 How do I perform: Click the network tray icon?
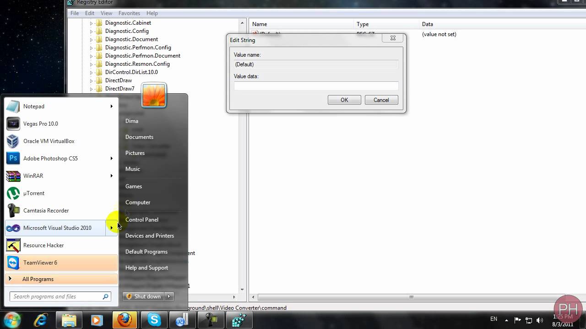[529, 320]
